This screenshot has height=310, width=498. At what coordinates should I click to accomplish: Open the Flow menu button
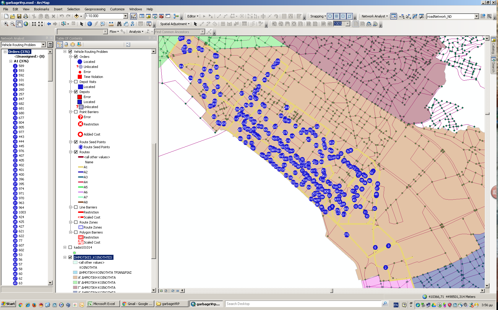114,32
